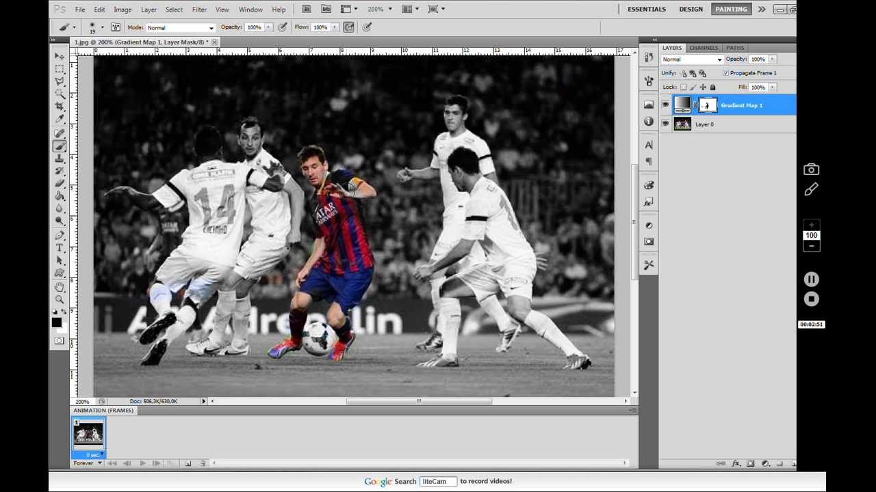Hide the Gradient Map 1 layer
The height and width of the screenshot is (492, 876).
(665, 105)
